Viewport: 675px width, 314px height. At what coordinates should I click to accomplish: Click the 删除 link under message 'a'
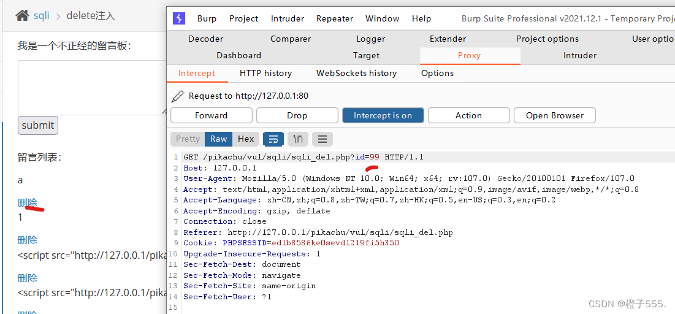pyautogui.click(x=28, y=202)
